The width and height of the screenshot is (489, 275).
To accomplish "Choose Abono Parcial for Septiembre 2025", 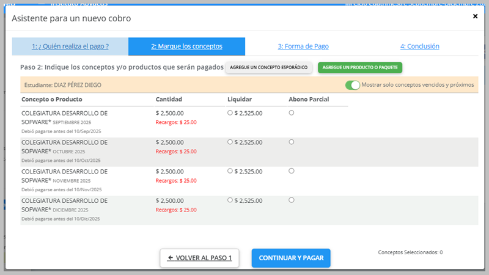I will point(291,112).
